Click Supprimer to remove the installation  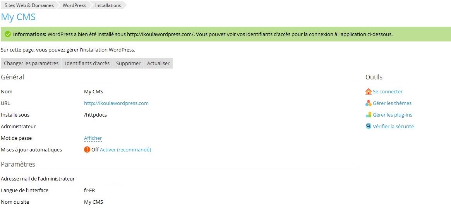click(x=128, y=63)
